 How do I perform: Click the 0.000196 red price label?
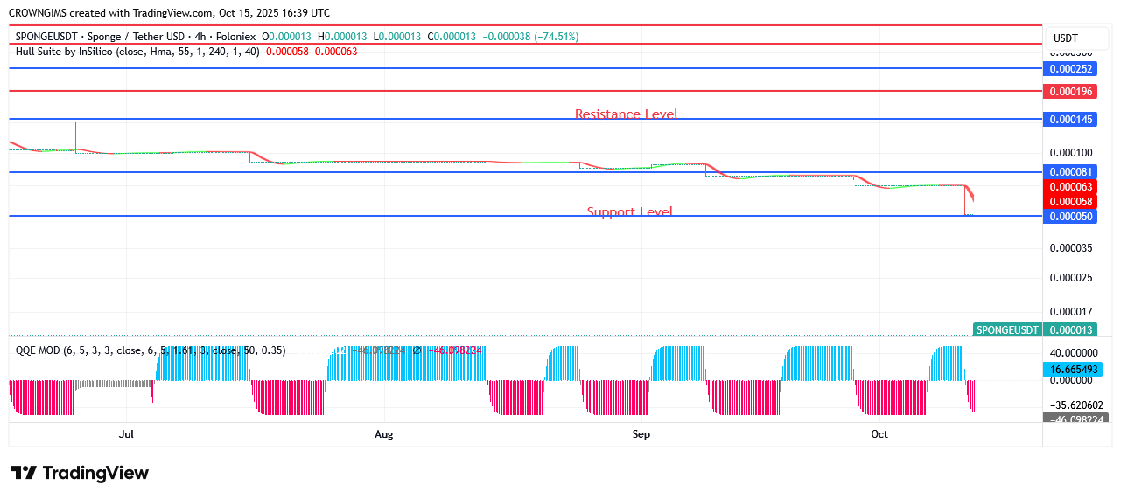point(1071,92)
